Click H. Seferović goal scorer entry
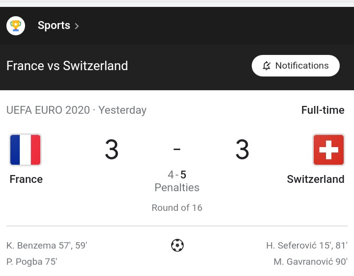This screenshot has width=354, height=276. click(307, 246)
